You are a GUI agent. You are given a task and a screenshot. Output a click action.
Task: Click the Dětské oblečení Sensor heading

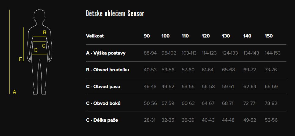115,13
